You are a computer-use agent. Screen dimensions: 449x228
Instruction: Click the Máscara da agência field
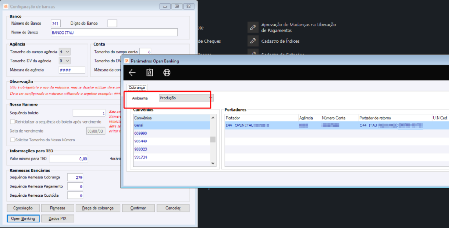coord(72,69)
